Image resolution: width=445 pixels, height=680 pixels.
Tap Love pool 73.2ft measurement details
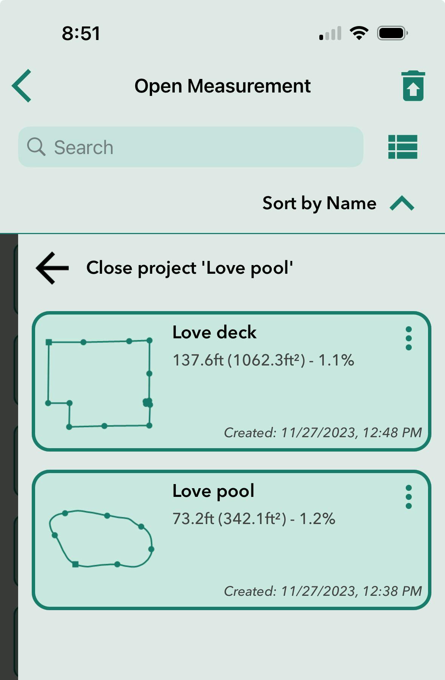tap(254, 519)
